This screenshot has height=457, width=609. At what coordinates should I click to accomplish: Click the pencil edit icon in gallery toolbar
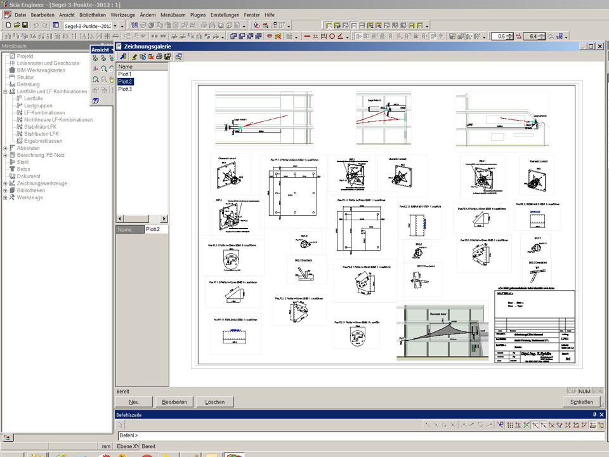pos(134,57)
